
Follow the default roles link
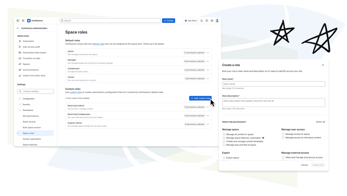pos(98,44)
